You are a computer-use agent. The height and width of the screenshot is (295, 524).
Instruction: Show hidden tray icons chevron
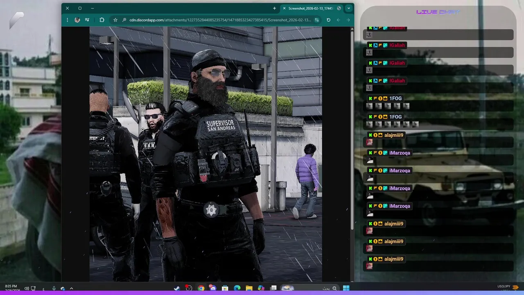[x=72, y=288]
